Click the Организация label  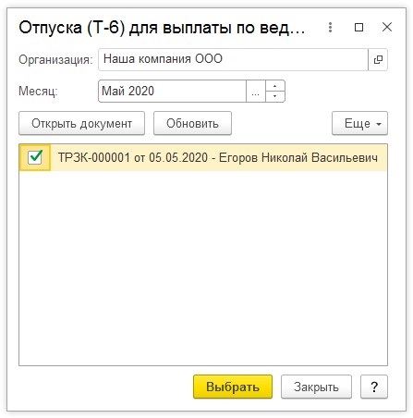click(x=55, y=59)
